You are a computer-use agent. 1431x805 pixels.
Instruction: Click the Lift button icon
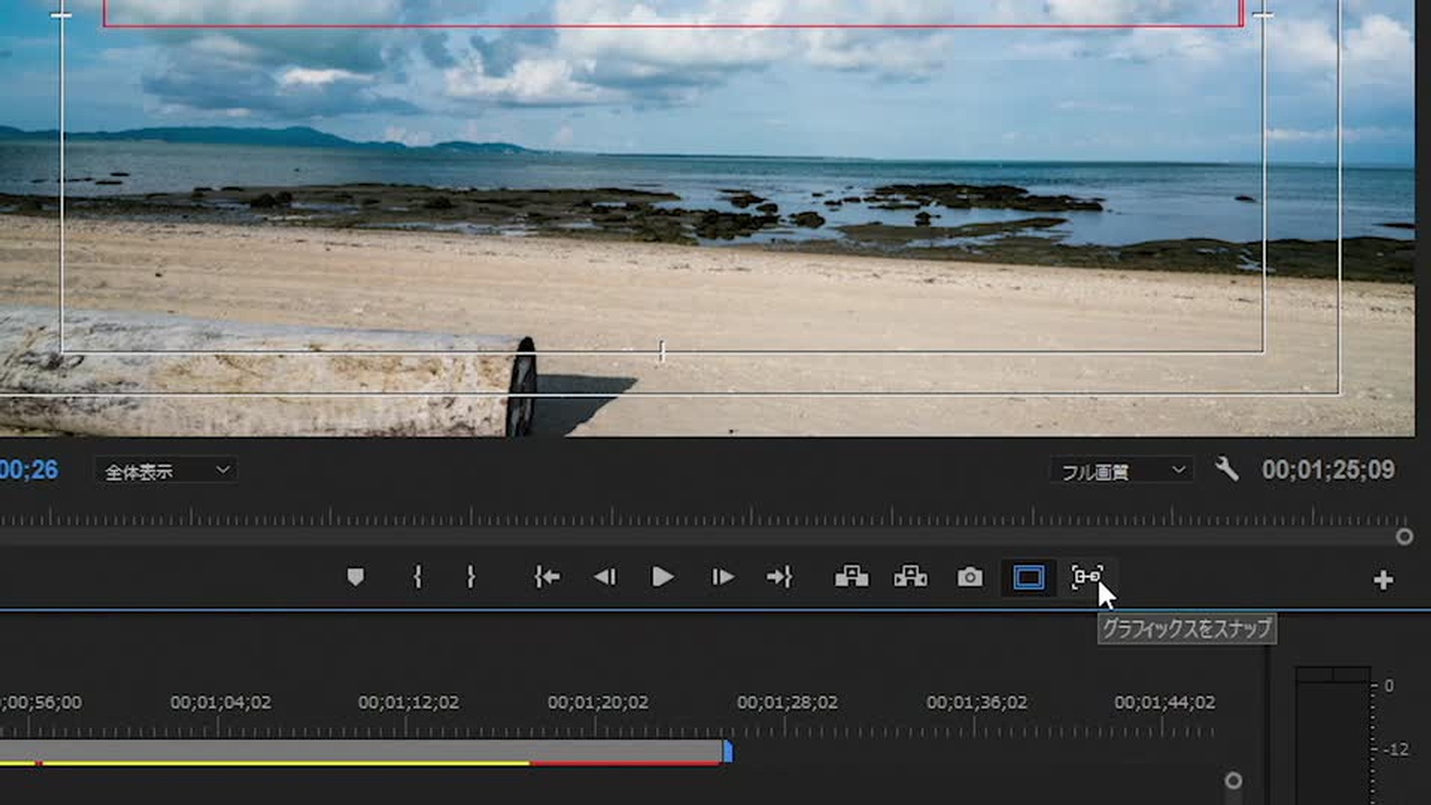click(851, 577)
